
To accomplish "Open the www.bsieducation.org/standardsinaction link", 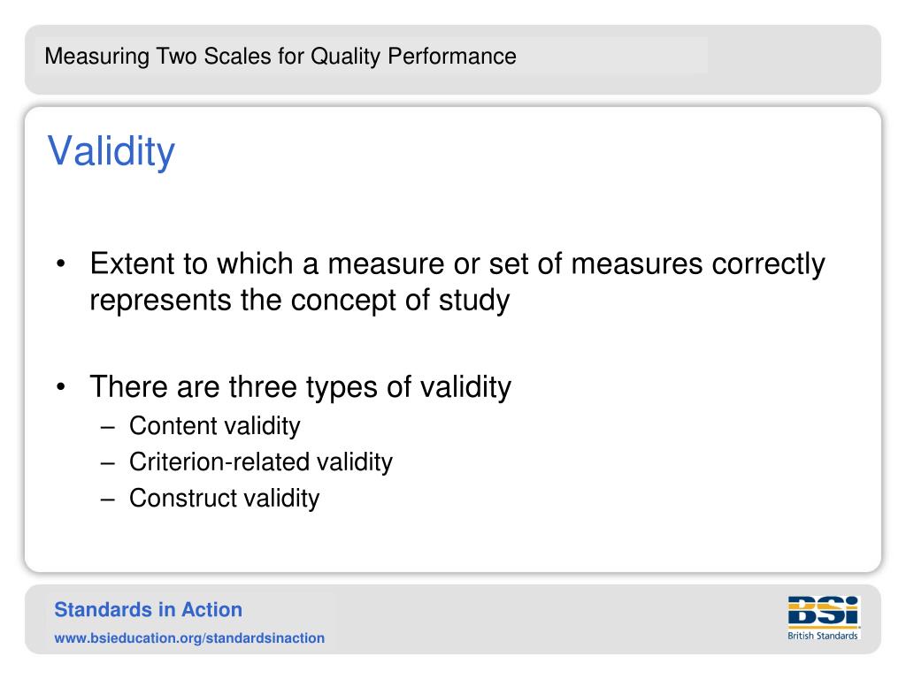I will coord(189,638).
